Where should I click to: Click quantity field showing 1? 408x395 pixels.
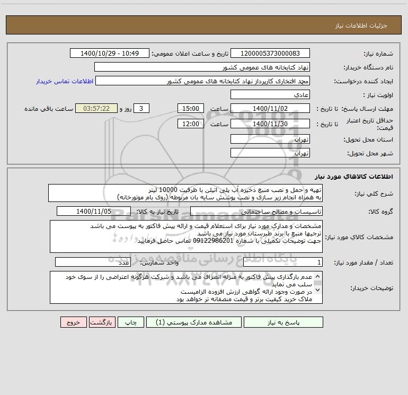[x=283, y=262]
